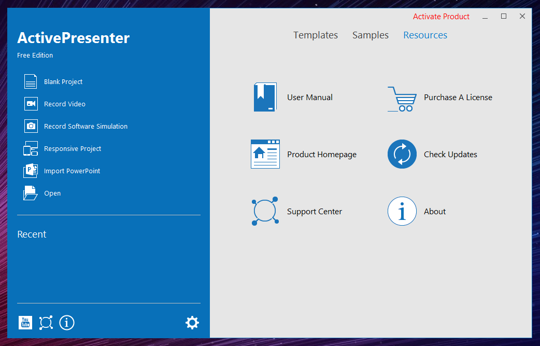Viewport: 540px width, 346px height.
Task: Click the large About info icon
Action: pyautogui.click(x=402, y=211)
